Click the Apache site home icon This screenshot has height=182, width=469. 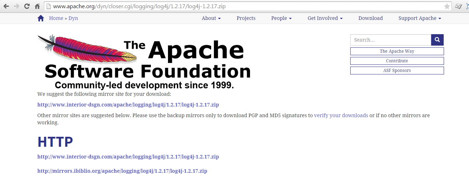pos(41,18)
